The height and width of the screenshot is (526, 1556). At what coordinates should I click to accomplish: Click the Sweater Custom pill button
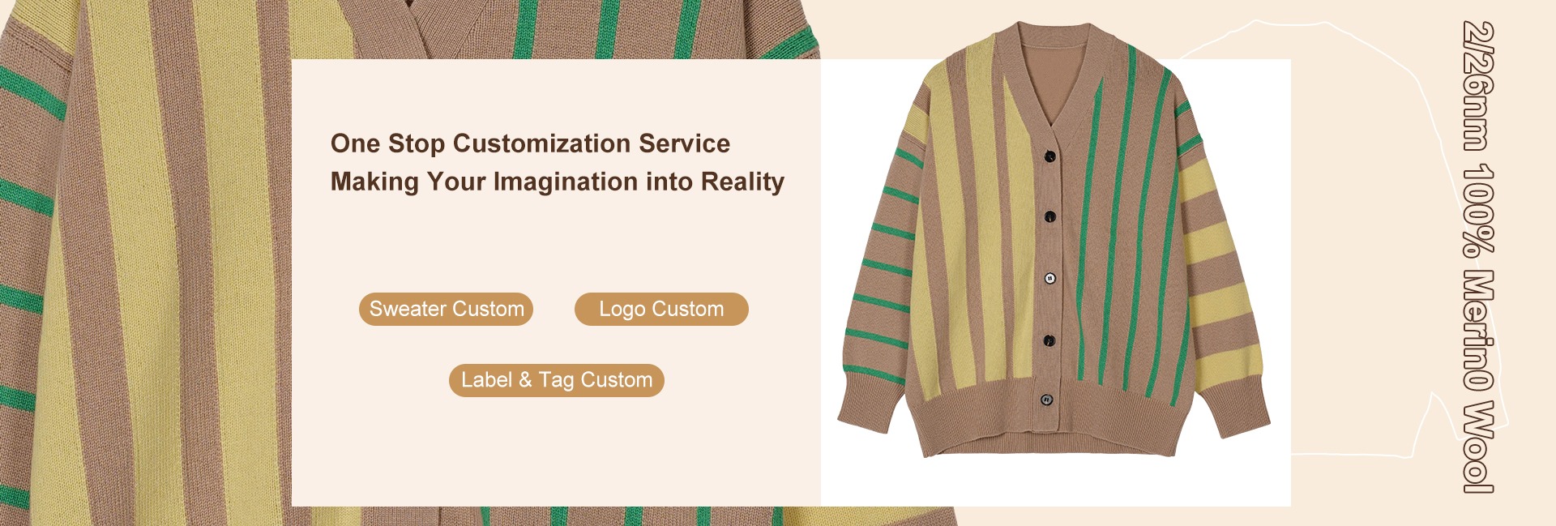coord(446,309)
